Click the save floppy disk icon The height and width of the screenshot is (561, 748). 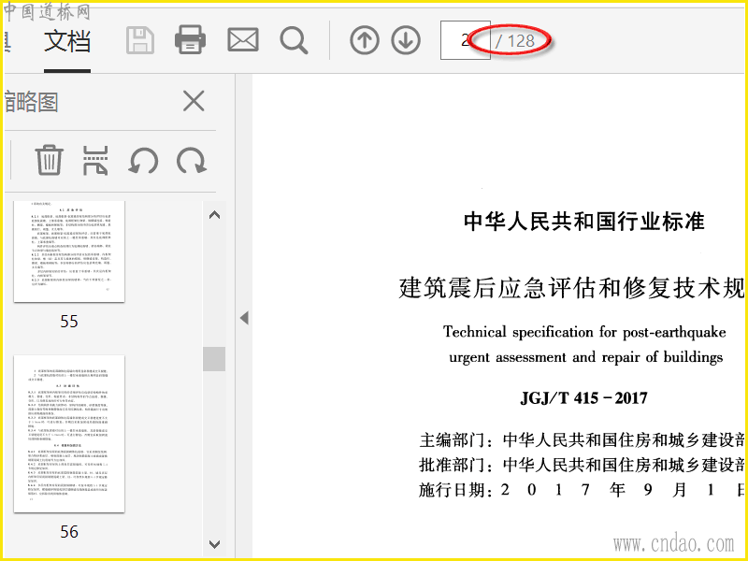click(x=139, y=40)
